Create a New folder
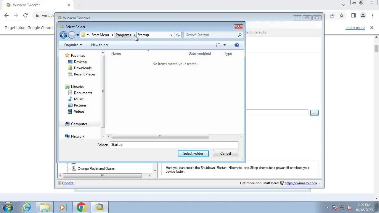The image size is (379, 213). (100, 45)
